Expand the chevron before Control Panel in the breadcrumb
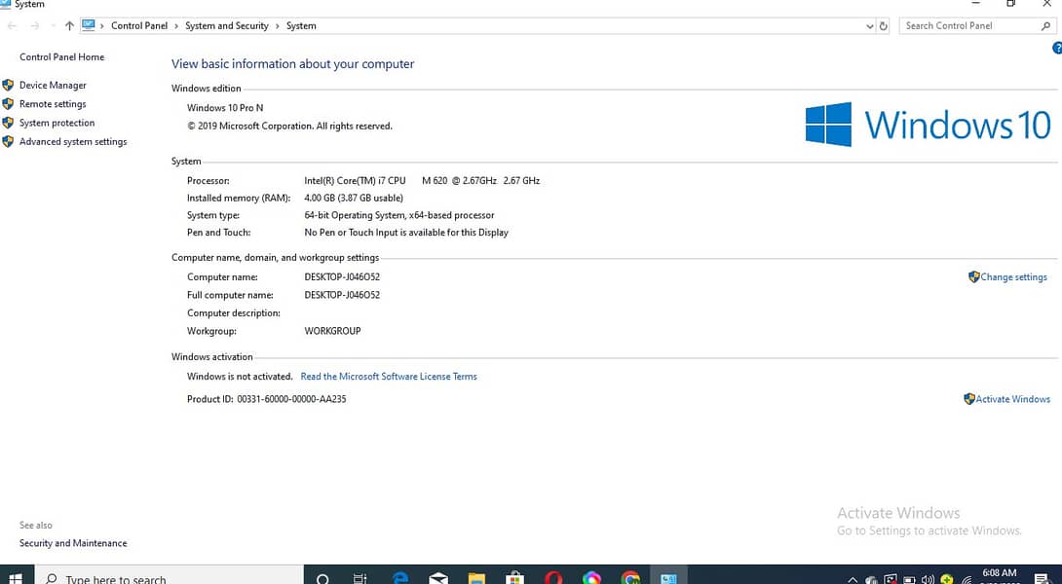The image size is (1062, 584). point(102,25)
